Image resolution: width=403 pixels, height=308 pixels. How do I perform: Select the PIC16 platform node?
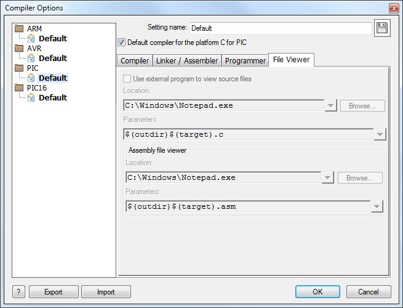tap(37, 88)
